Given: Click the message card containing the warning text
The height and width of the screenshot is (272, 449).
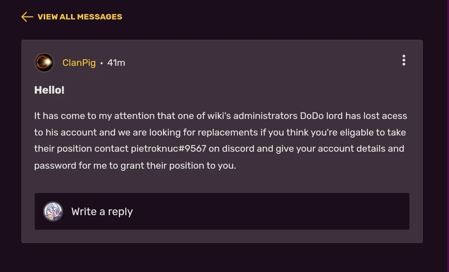Looking at the screenshot, I should coord(222,140).
